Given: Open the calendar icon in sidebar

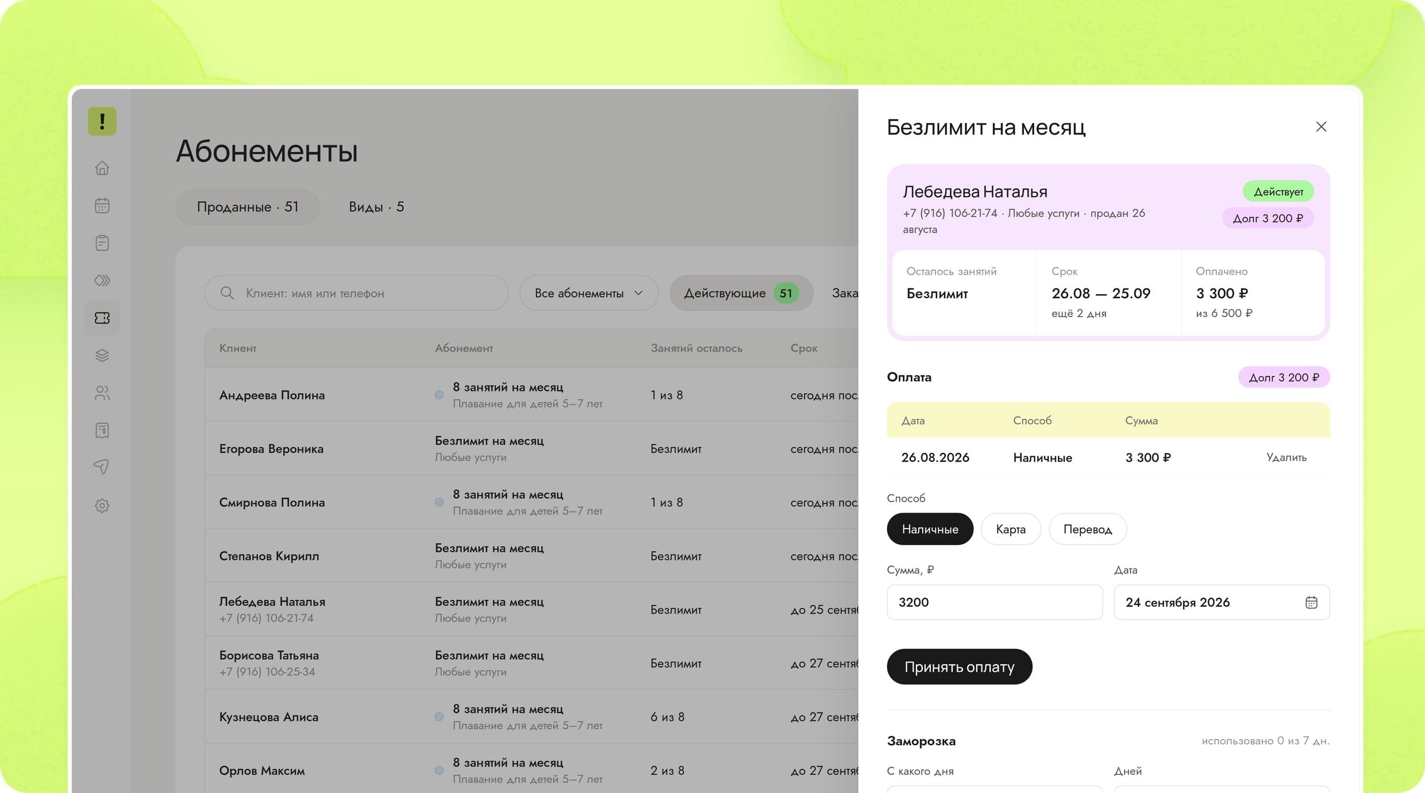Looking at the screenshot, I should click(102, 205).
